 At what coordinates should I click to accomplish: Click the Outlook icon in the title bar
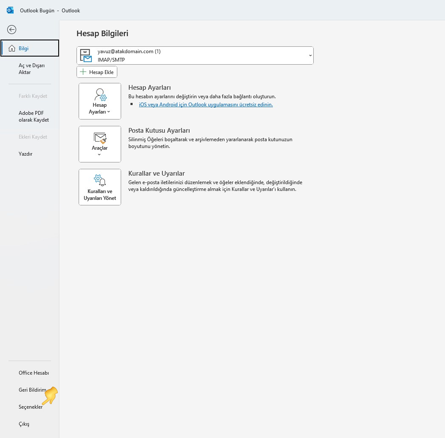coord(9,10)
